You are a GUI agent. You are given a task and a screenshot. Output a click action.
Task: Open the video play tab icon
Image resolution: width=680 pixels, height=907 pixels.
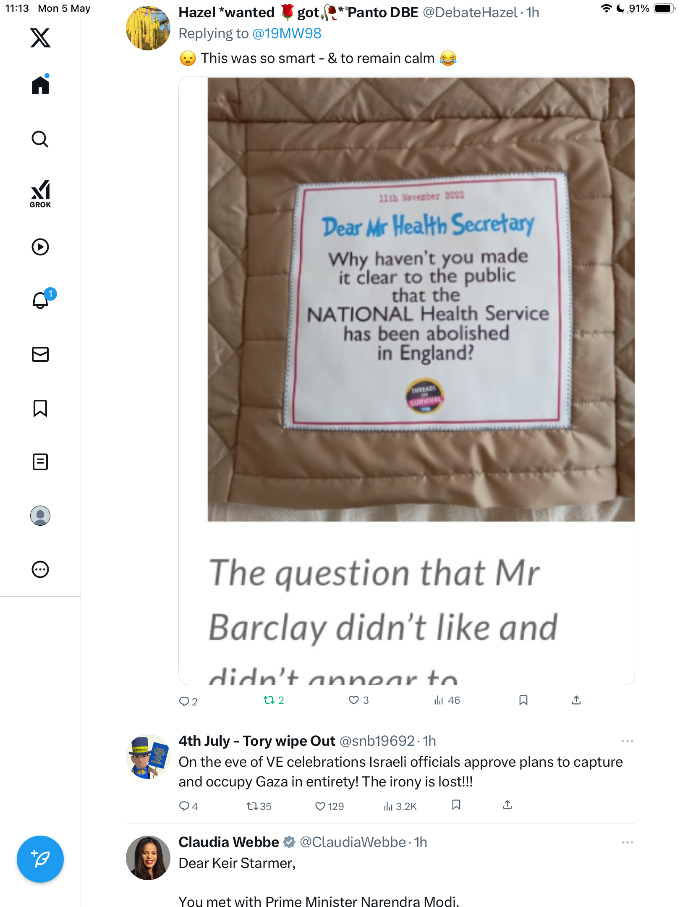pos(40,247)
